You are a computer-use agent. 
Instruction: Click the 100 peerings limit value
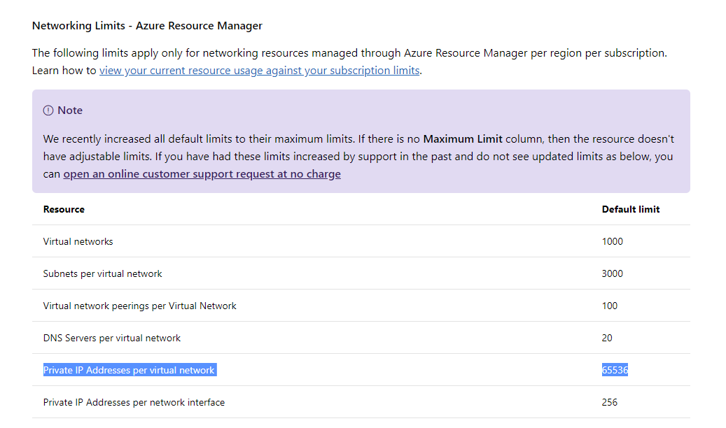coord(609,306)
